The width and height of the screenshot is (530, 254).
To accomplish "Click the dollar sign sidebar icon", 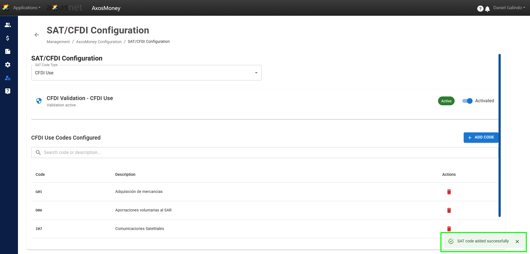I will pyautogui.click(x=8, y=38).
